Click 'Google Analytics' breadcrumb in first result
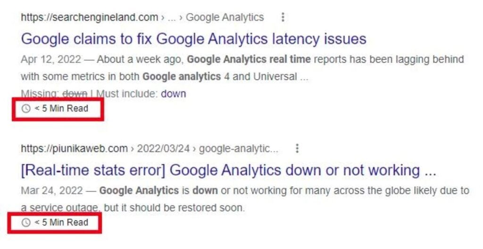 (225, 17)
